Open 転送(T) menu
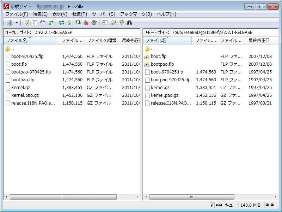This screenshot has width=282, height=212. pos(80,14)
